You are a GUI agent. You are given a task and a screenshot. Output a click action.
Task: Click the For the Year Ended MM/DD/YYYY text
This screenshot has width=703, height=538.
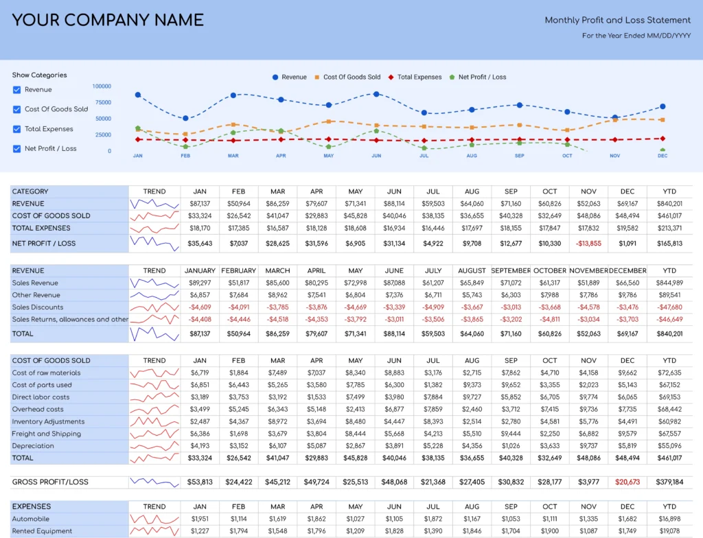[636, 36]
